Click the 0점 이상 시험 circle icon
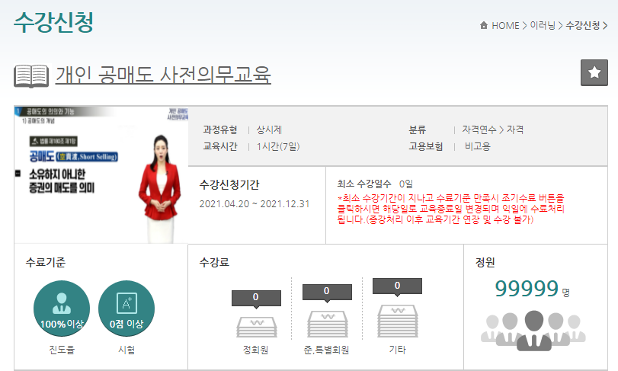Image resolution: width=618 pixels, height=371 pixels. [126, 309]
